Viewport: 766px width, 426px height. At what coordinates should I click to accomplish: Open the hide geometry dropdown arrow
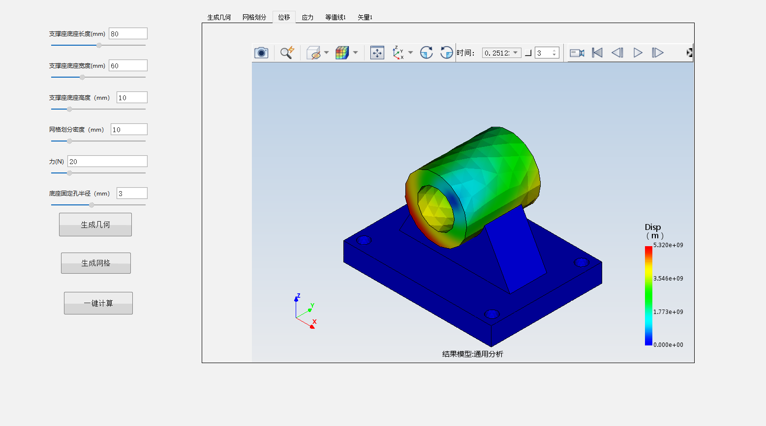pos(326,53)
